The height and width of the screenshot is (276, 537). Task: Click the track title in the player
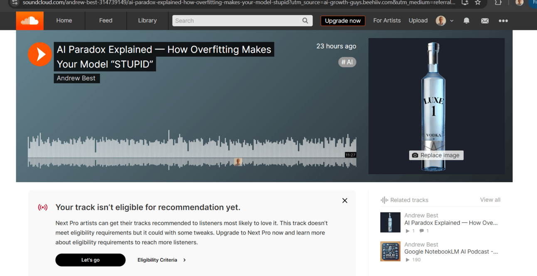164,56
